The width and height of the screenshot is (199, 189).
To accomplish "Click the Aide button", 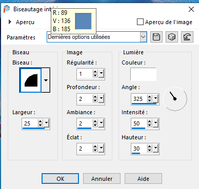I will click(143, 179).
